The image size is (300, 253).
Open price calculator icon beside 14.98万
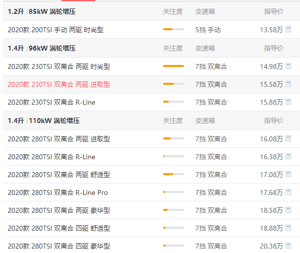click(x=288, y=66)
